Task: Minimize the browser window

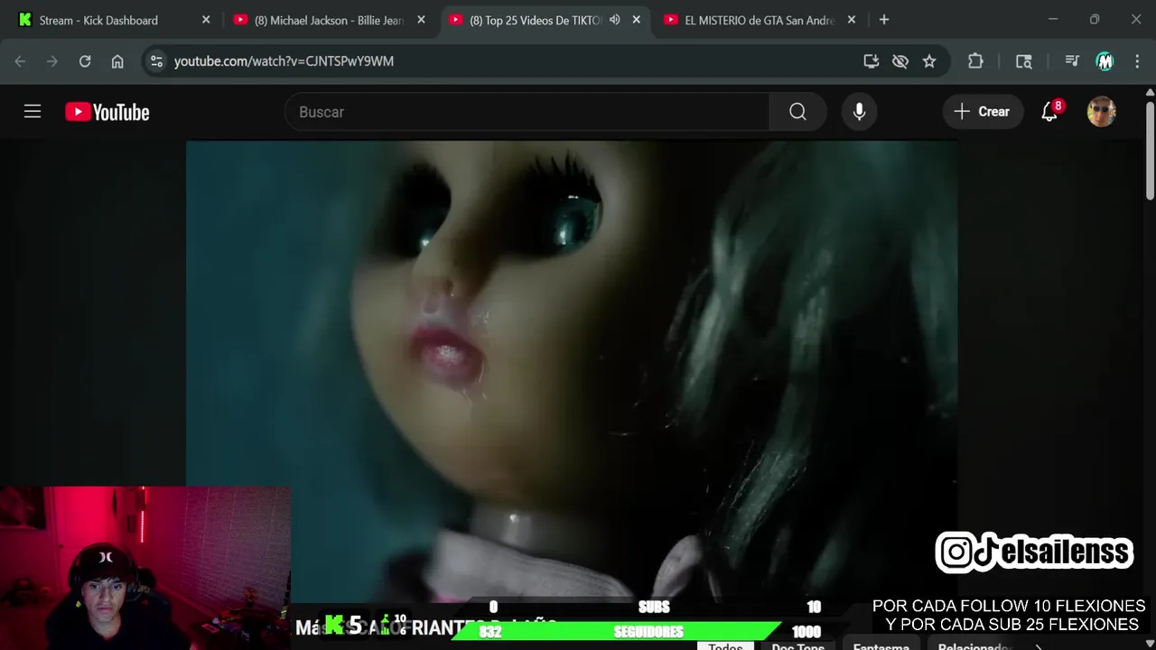Action: click(1053, 20)
